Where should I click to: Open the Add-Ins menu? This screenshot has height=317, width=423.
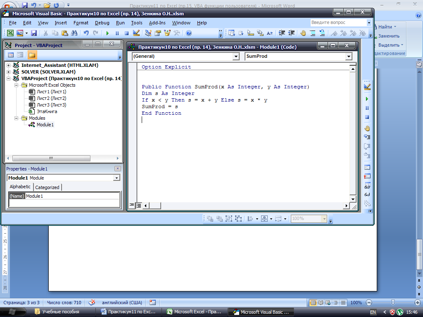coord(157,23)
